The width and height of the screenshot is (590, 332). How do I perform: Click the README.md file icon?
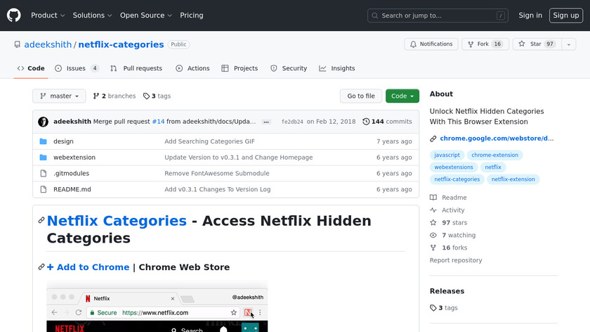tap(44, 189)
